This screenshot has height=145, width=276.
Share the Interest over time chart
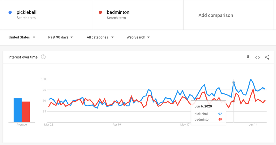267,57
